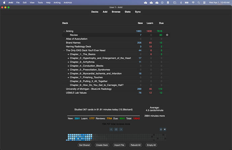The height and width of the screenshot is (150, 232).
Task: Click the Import File button
Action: click(119, 145)
